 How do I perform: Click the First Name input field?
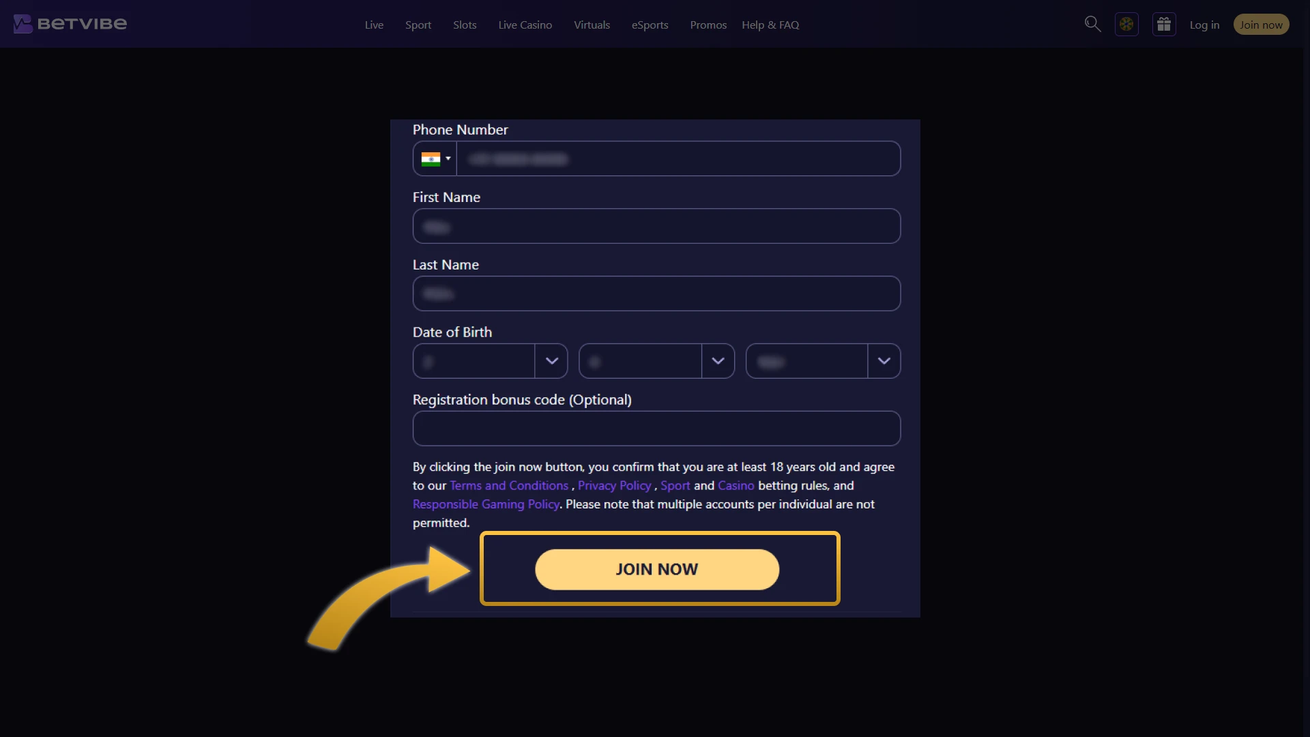click(656, 226)
